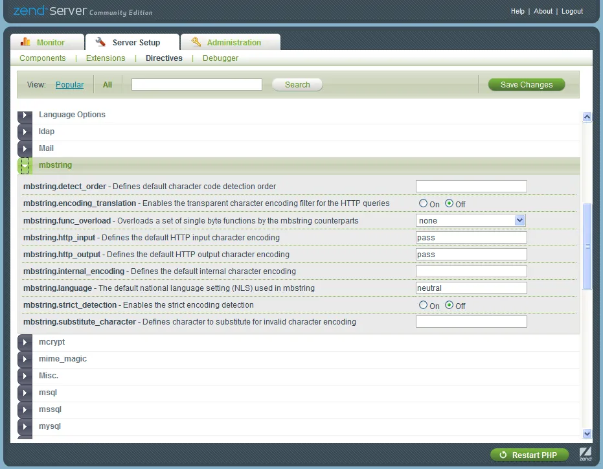Switch to the Administration tab
The height and width of the screenshot is (469, 603).
[231, 42]
